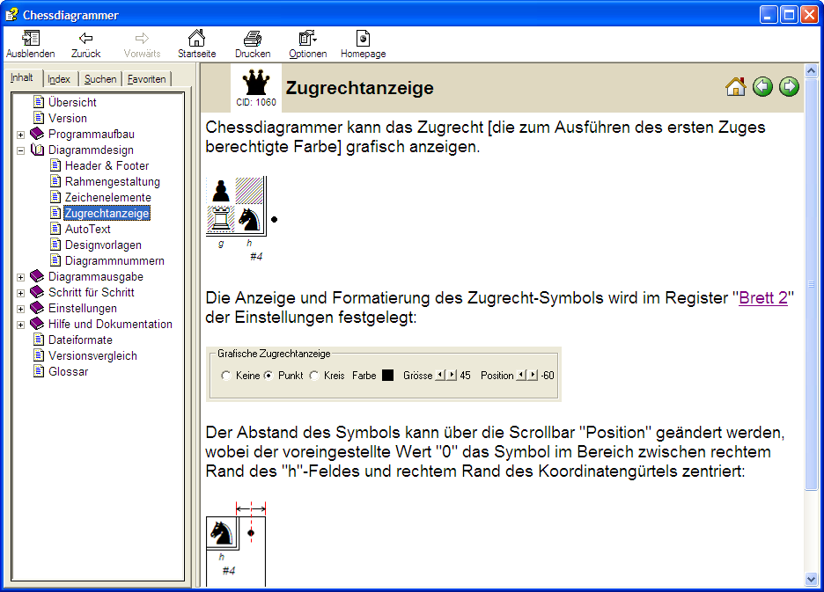Switch to the Favoriten tab

pos(147,79)
